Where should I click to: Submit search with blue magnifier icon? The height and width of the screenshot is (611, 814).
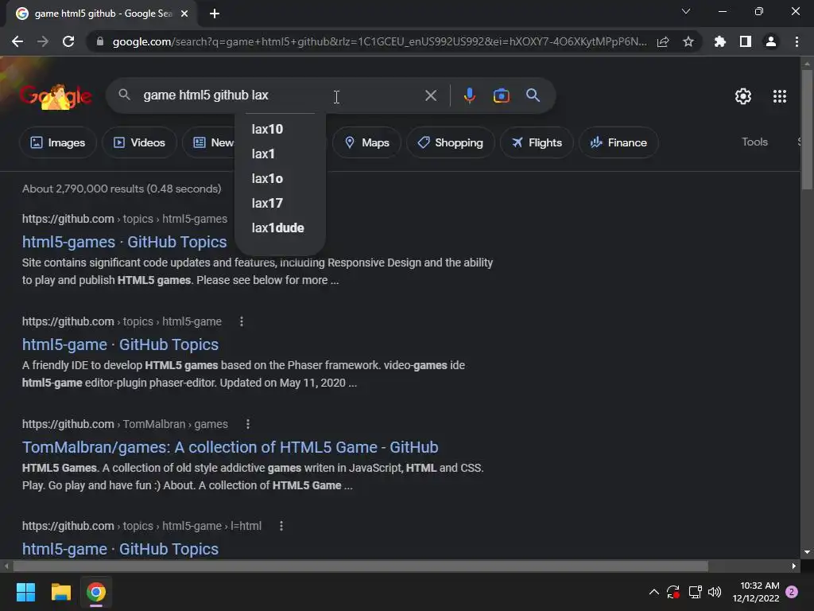coord(533,95)
